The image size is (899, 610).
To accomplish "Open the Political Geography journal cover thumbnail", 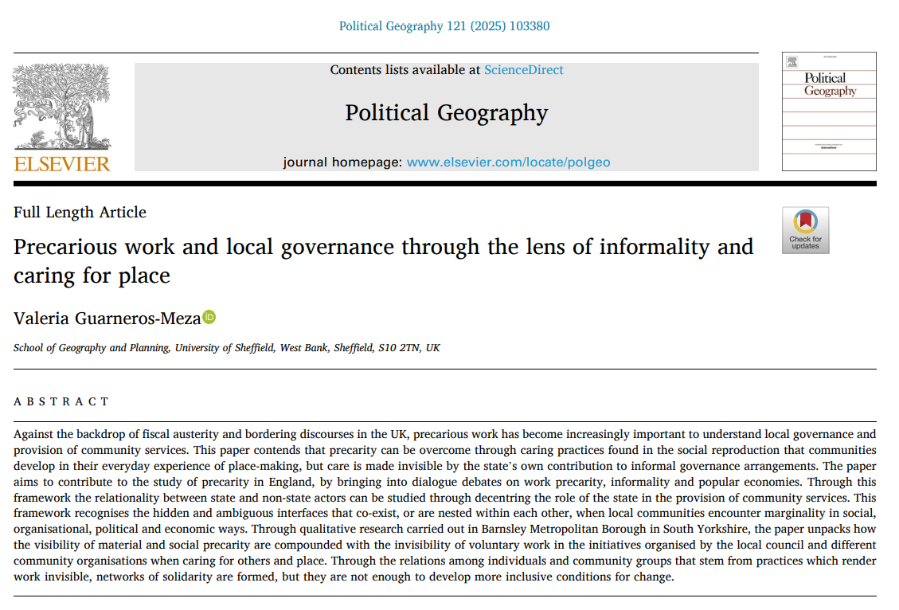I will tap(829, 111).
